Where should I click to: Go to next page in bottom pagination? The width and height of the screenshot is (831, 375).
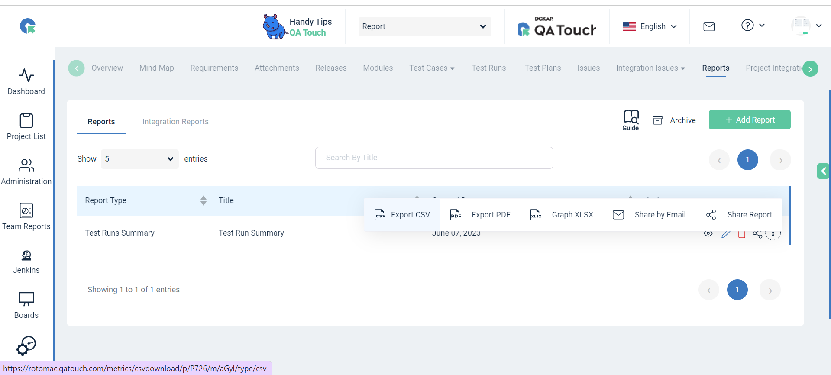[770, 290]
